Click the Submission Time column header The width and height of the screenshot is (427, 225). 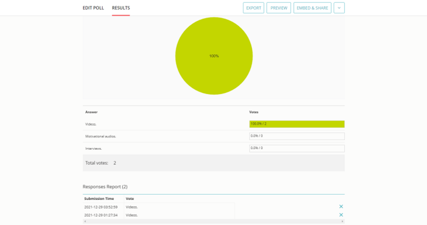[x=99, y=198]
